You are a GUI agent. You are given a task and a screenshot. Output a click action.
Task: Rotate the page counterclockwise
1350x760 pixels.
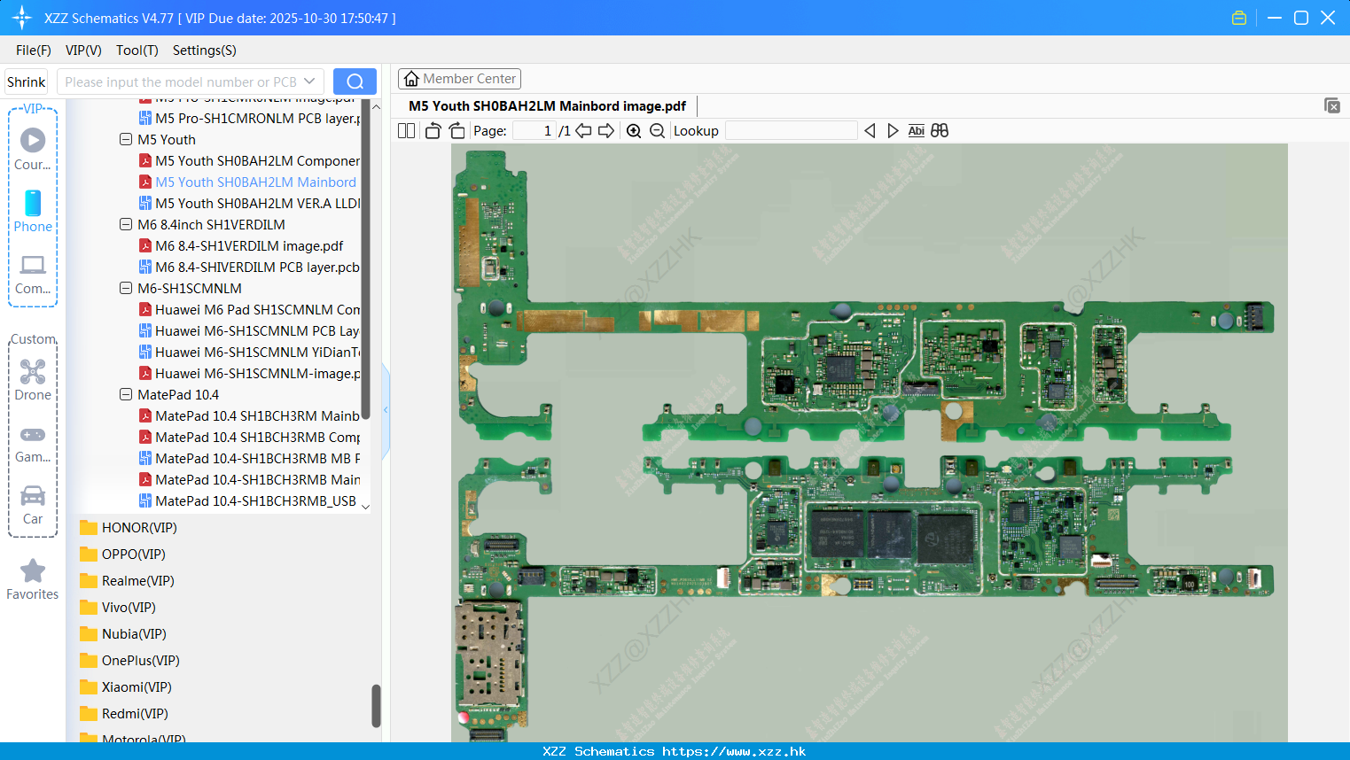pos(433,131)
